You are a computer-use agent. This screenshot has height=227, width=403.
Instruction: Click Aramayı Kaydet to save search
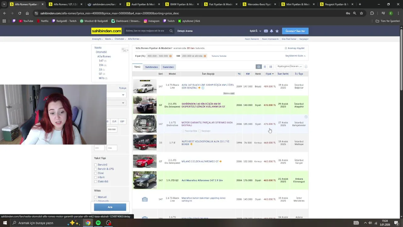click(294, 48)
